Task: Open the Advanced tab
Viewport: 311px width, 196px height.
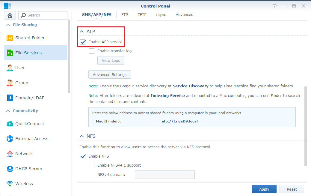Action: pos(185,14)
